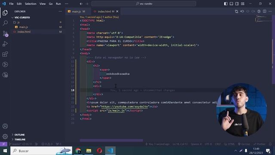Click the Go Live button

[x=244, y=144]
